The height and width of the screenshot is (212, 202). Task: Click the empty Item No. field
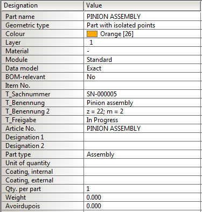[x=142, y=86]
